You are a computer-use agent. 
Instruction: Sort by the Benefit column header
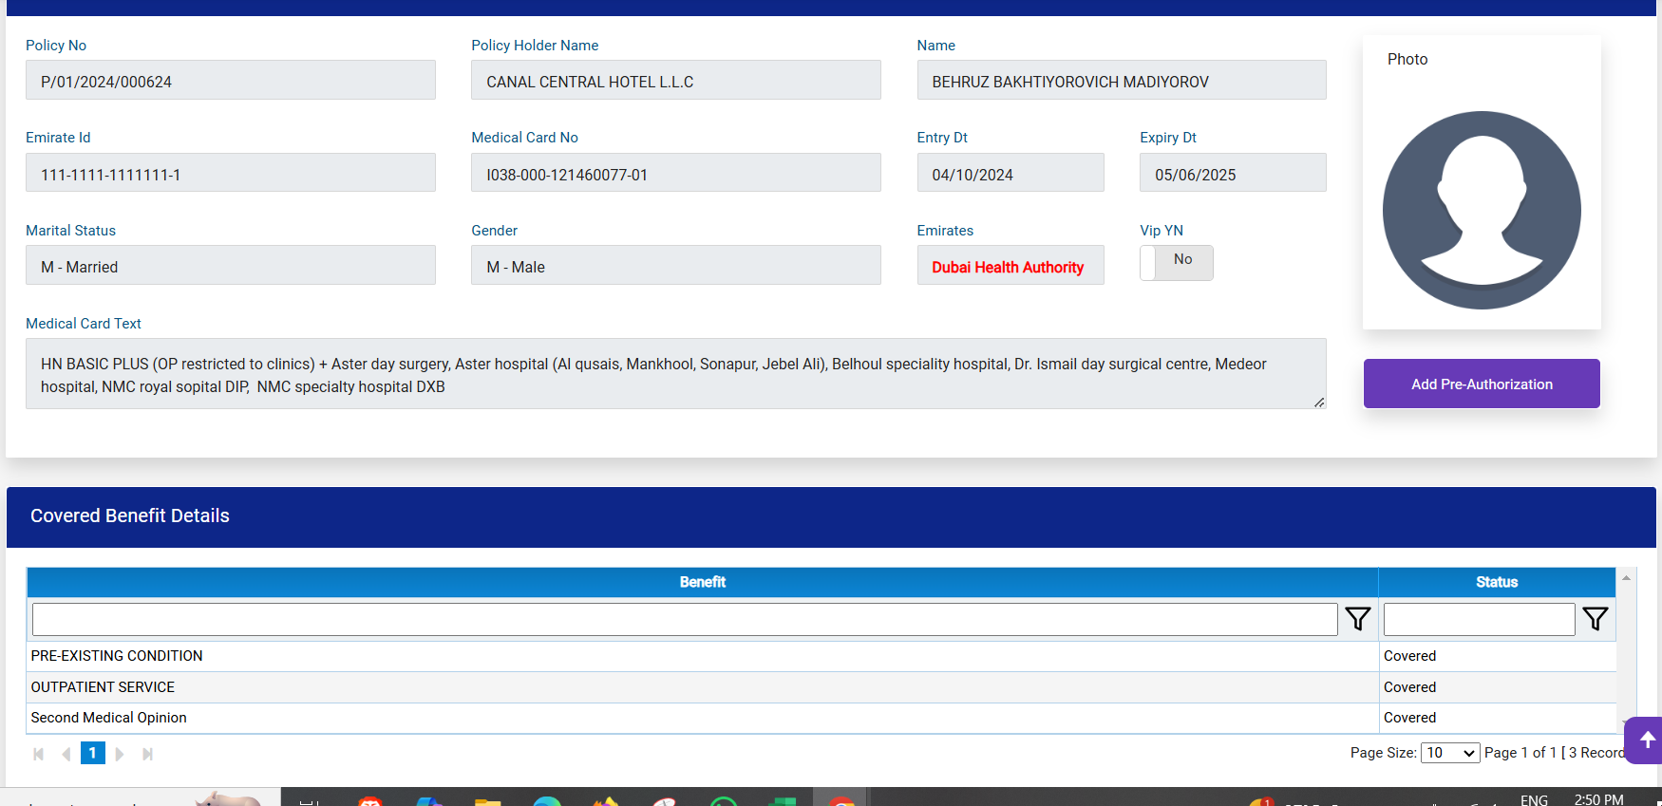tap(703, 582)
